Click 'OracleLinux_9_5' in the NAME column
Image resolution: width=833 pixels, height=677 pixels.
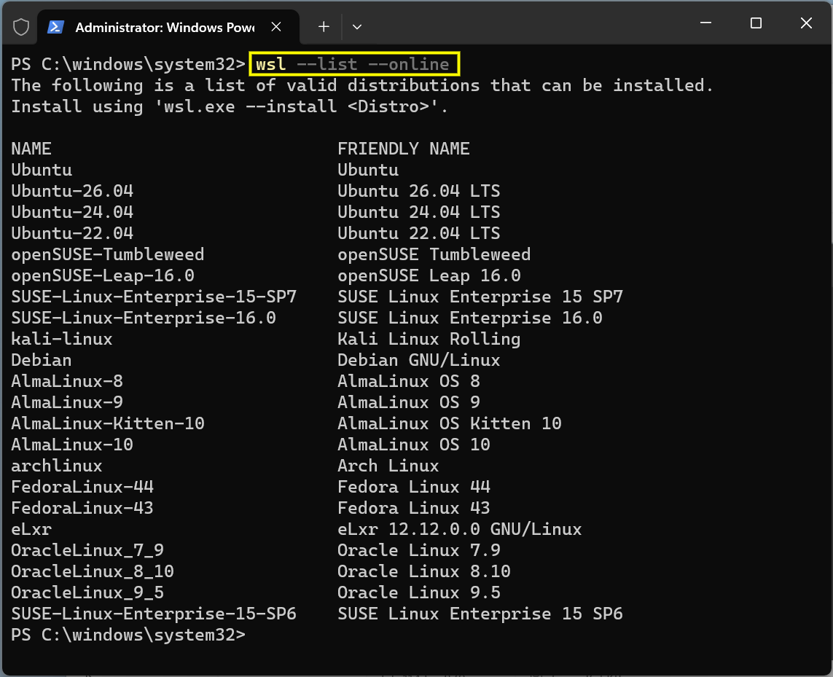pos(87,592)
